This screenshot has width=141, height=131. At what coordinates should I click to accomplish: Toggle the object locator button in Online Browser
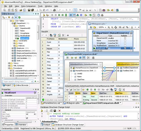(x=16, y=17)
